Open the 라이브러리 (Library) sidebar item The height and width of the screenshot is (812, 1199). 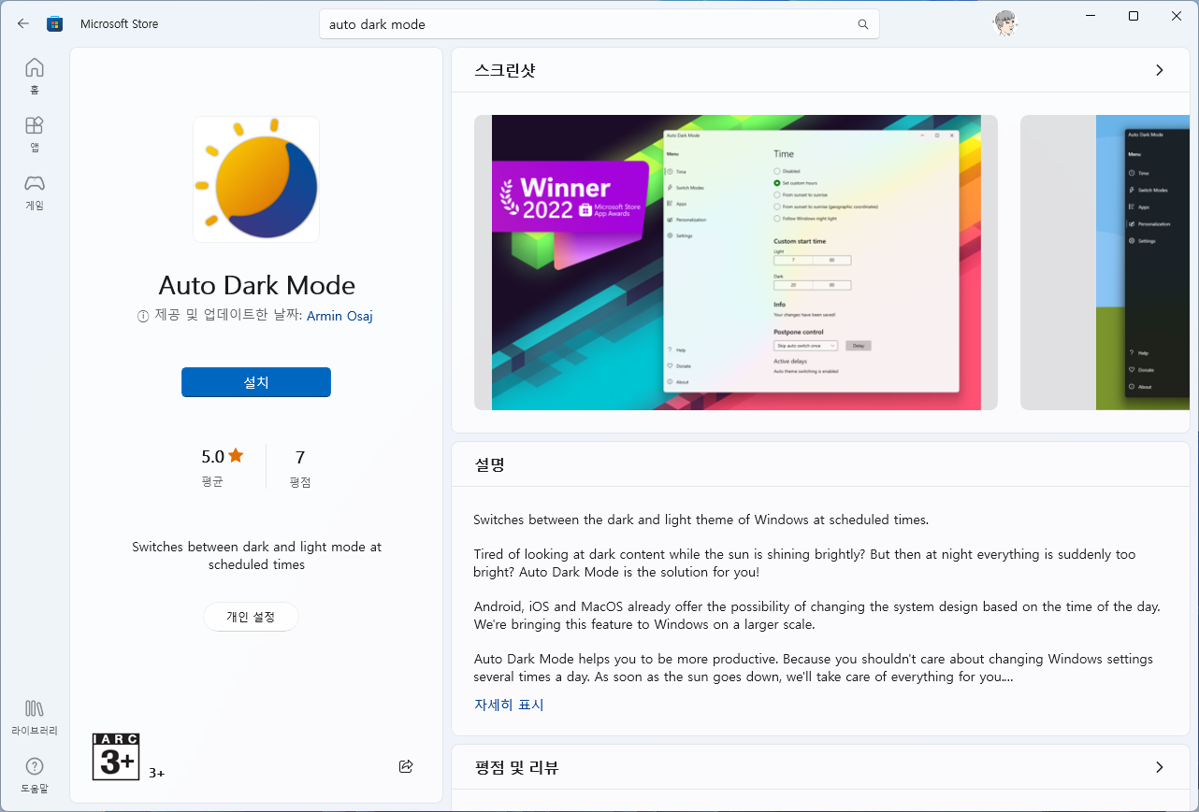click(35, 718)
